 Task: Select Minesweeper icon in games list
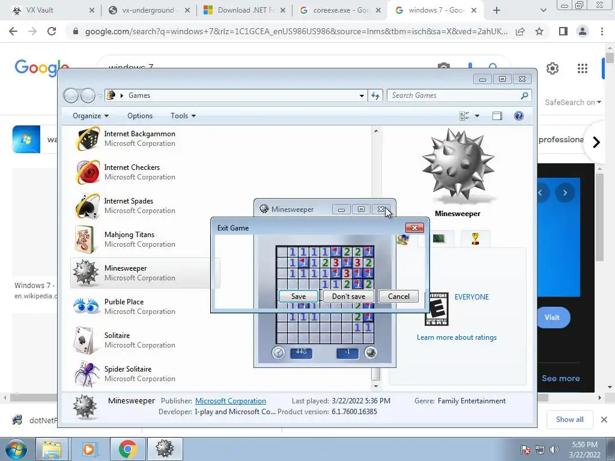[85, 273]
